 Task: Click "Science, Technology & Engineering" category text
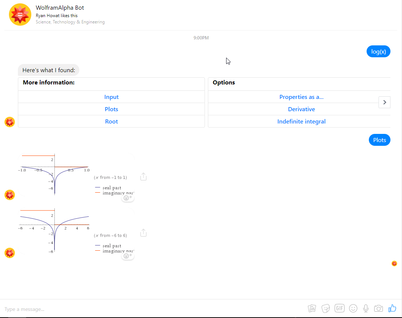[x=70, y=22]
